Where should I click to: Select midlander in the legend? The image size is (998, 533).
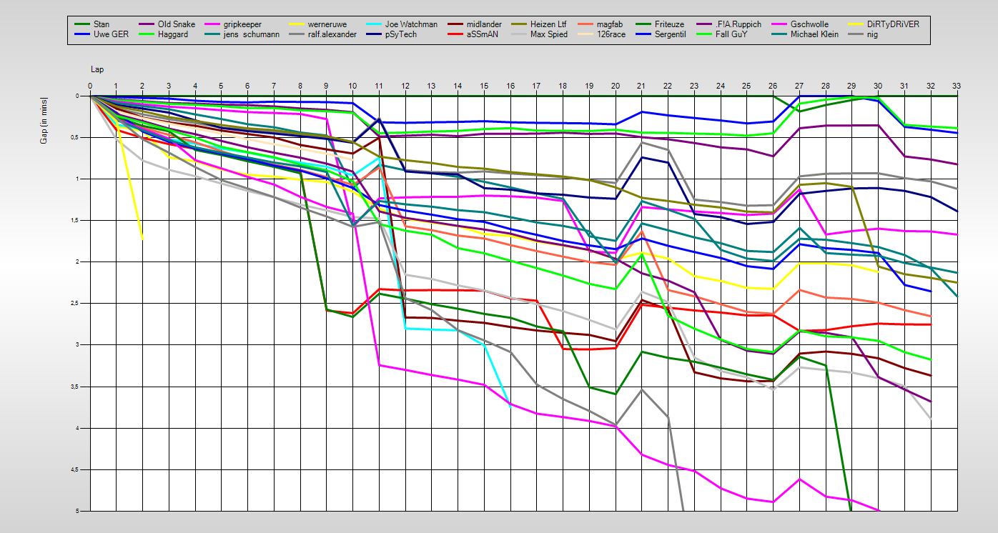[483, 24]
